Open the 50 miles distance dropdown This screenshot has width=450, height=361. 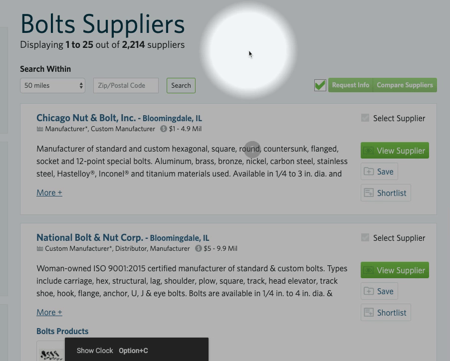pyautogui.click(x=52, y=85)
